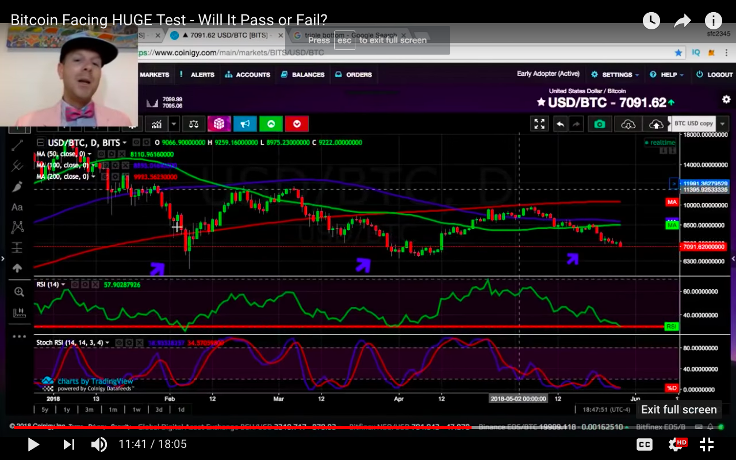Expand the HELP dropdown
The image size is (736, 460).
(666, 75)
